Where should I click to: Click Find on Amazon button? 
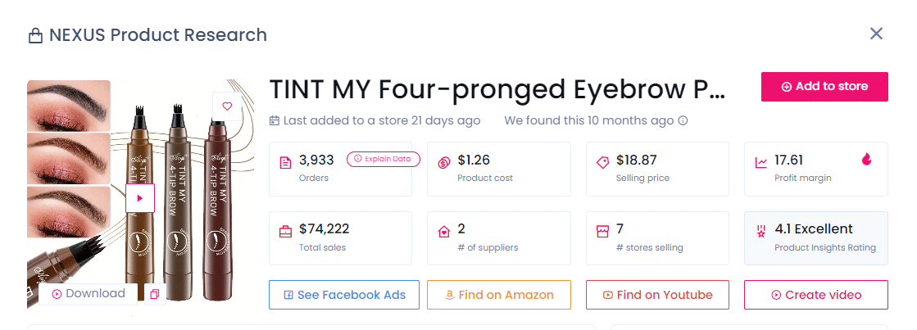click(499, 295)
